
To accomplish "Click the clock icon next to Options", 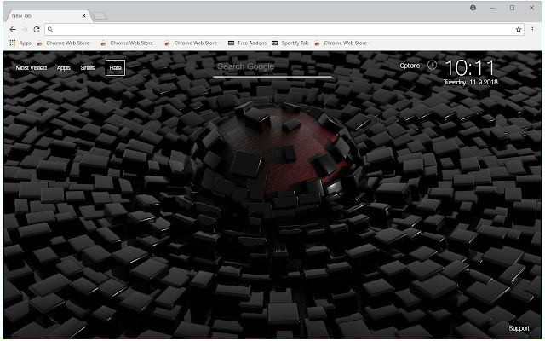I will click(x=432, y=65).
